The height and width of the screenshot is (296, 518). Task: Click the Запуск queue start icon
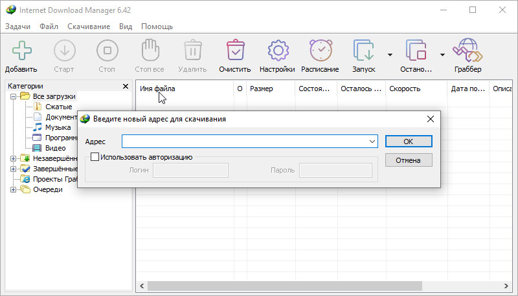coord(363,51)
